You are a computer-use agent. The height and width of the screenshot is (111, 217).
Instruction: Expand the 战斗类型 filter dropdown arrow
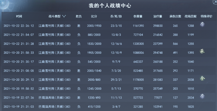point(64,16)
